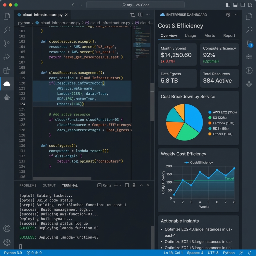Open customize layout button in title bar
Image resolution: width=256 pixels, height=256 pixels.
tap(250, 5)
